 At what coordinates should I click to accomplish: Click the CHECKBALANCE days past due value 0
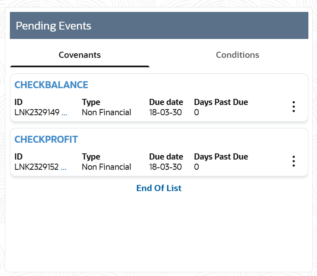196,112
